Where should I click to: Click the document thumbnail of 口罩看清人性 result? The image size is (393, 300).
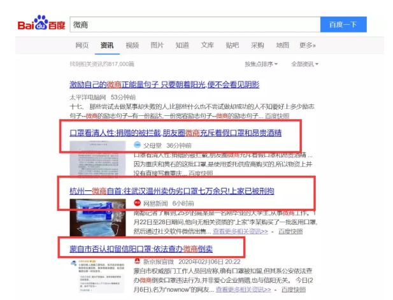(x=97, y=159)
